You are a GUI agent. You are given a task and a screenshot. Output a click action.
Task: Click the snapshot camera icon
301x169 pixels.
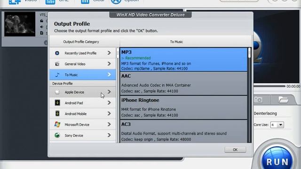[258, 100]
